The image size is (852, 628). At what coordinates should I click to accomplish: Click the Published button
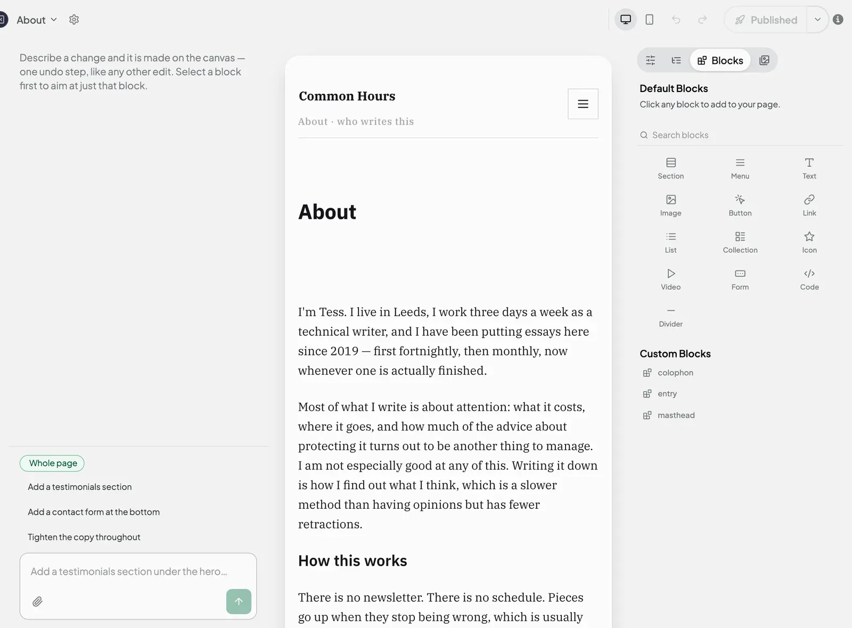click(766, 20)
